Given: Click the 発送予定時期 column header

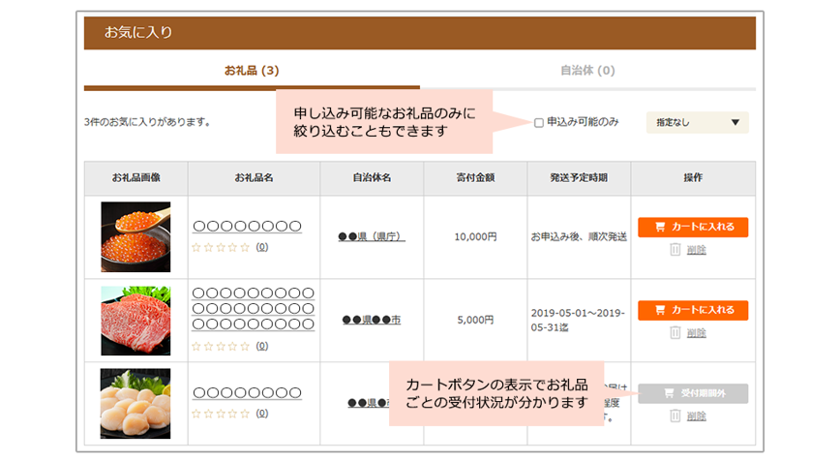Looking at the screenshot, I should [579, 177].
